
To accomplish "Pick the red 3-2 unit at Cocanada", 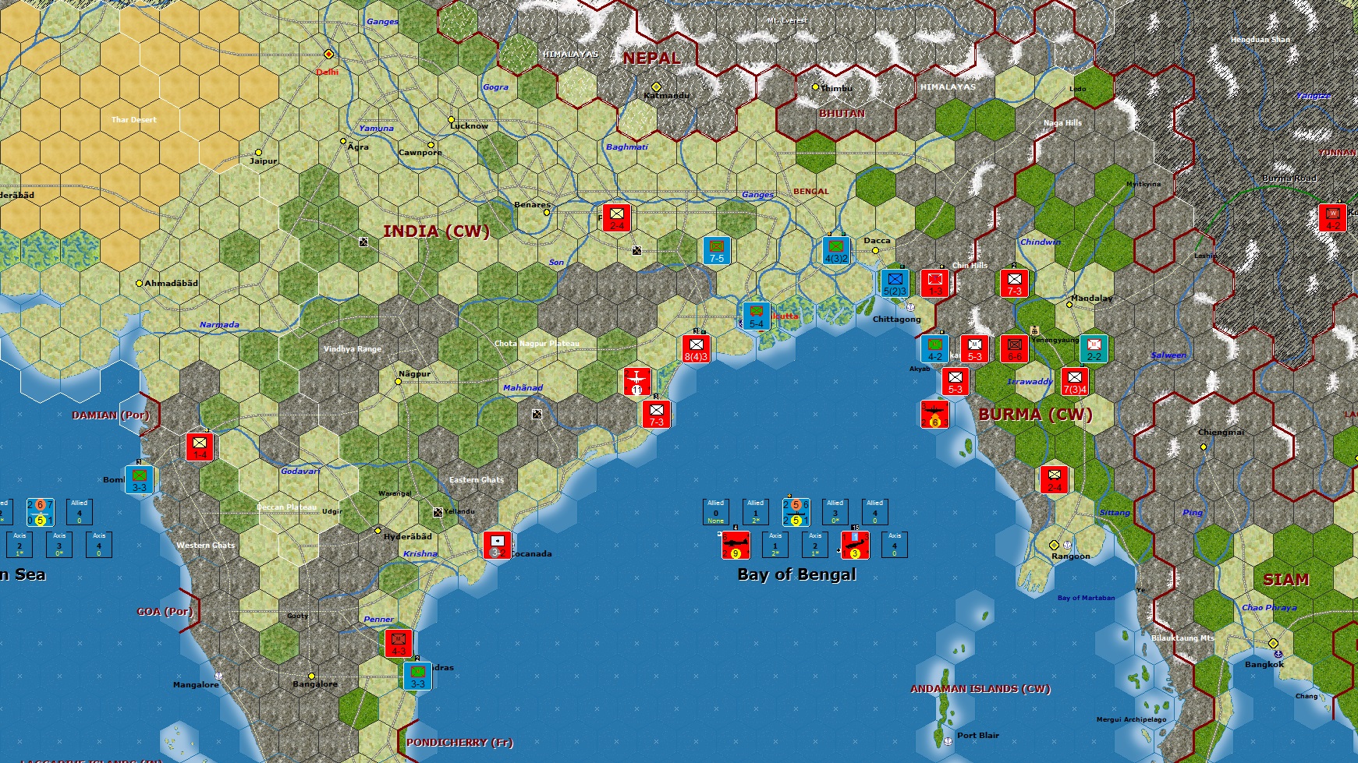I will click(x=497, y=545).
